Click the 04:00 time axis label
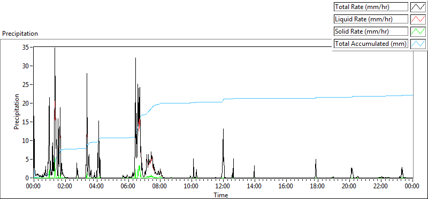This screenshot has width=428, height=199. 97,186
